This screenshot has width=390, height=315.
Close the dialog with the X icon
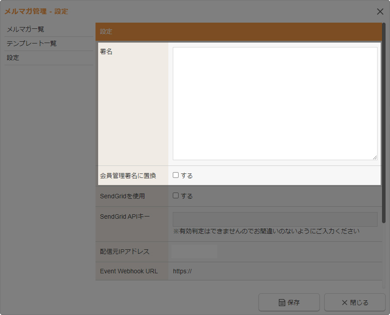(x=380, y=12)
